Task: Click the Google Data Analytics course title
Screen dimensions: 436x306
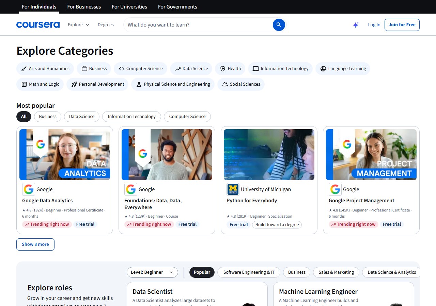Action: [47, 201]
